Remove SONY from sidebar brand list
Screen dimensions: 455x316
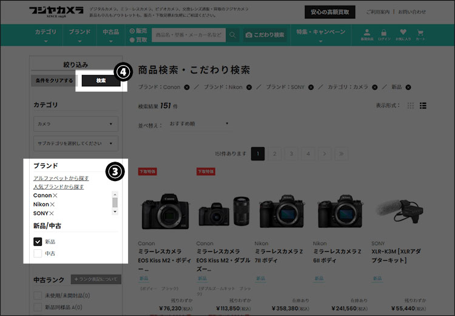[52, 214]
